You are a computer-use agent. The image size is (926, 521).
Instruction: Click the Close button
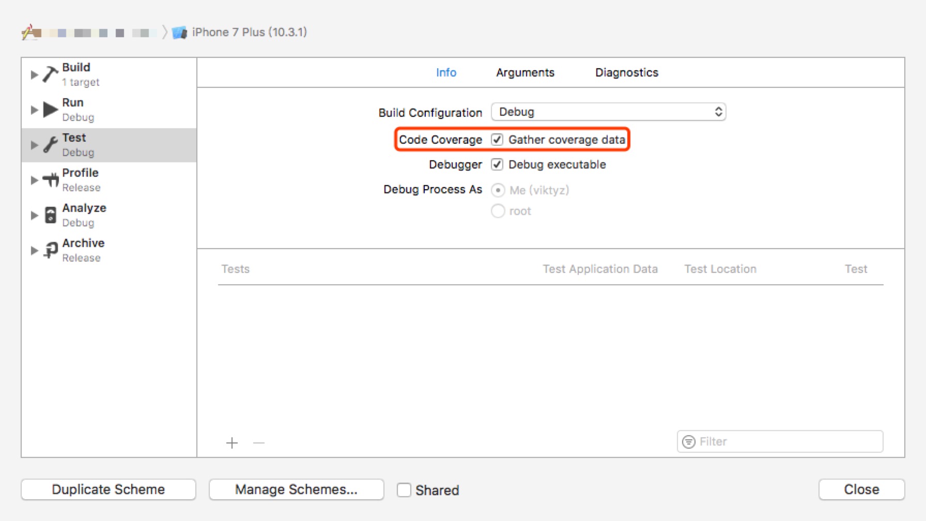(x=861, y=489)
